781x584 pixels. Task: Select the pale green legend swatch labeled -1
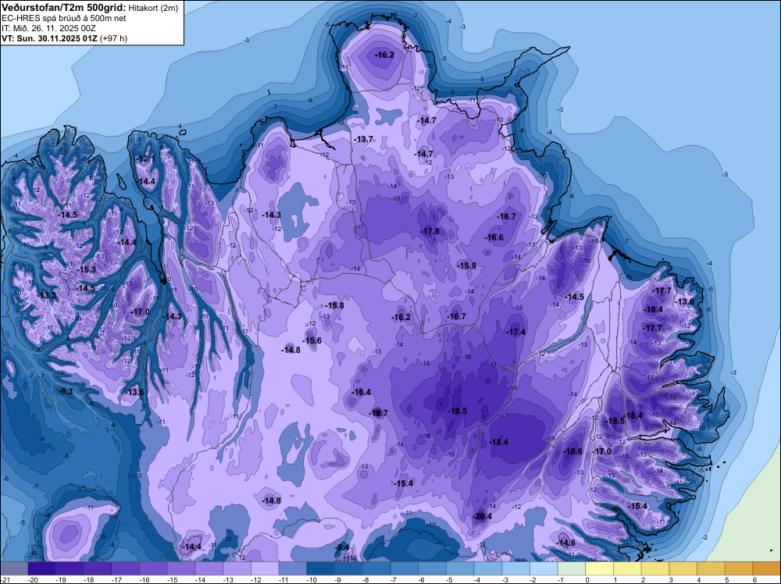572,568
